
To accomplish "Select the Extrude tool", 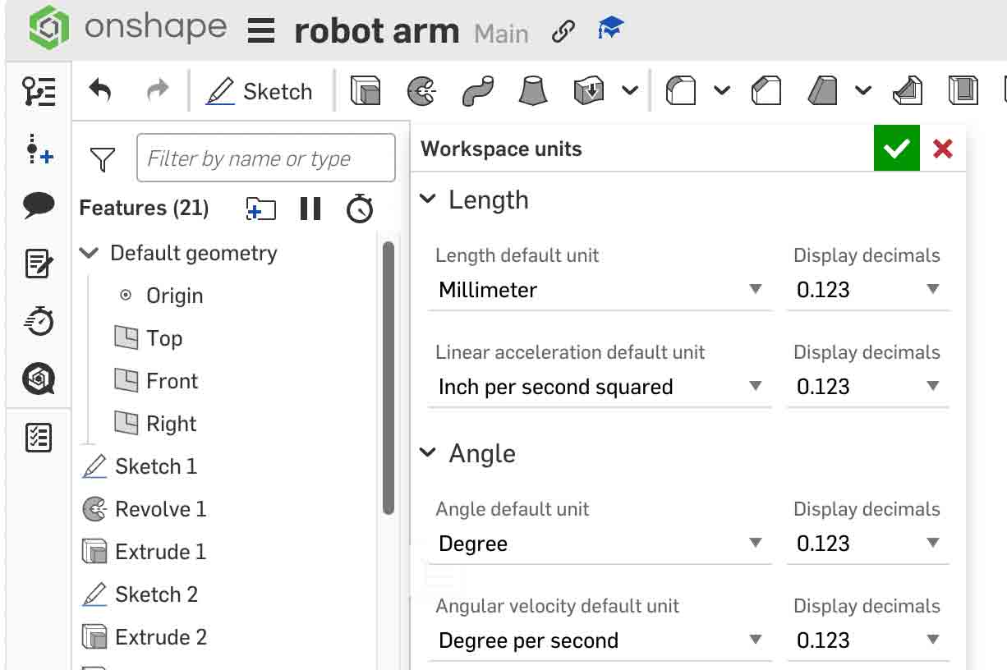I will pyautogui.click(x=366, y=90).
